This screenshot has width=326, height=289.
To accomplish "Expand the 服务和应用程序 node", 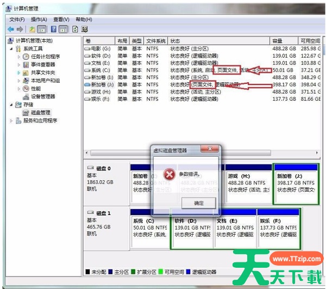I will tap(11, 121).
